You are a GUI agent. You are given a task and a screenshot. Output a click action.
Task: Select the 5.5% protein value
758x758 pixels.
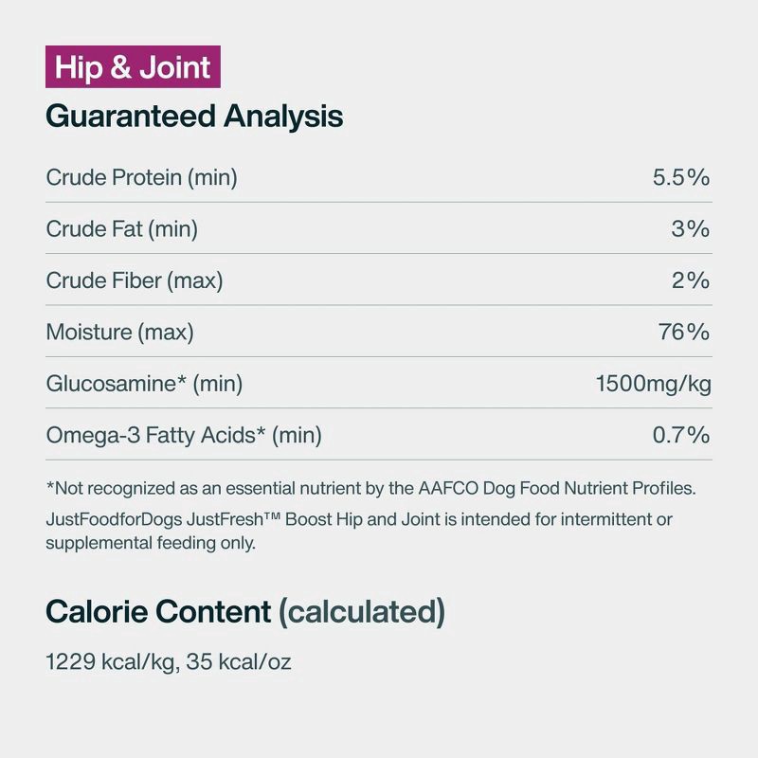pos(680,177)
